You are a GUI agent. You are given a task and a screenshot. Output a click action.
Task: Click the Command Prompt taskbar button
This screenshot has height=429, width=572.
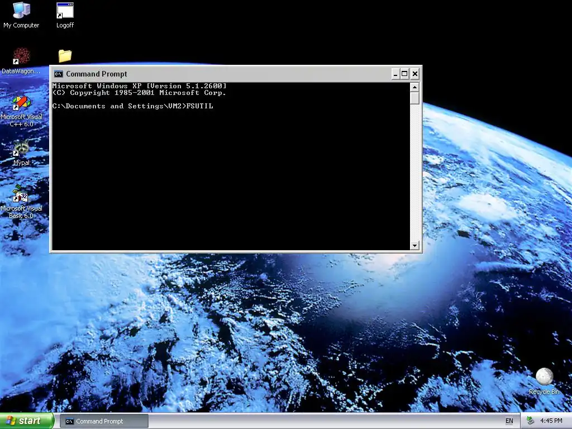(x=104, y=421)
